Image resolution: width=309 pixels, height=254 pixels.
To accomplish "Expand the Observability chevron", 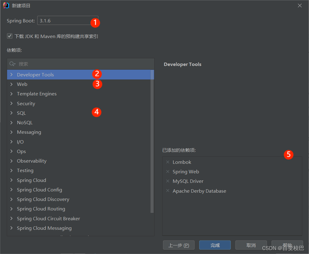I will [x=11, y=161].
